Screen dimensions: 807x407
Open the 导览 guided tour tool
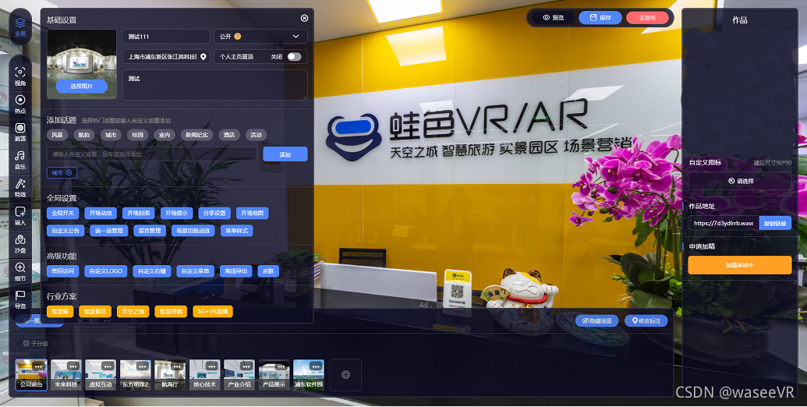(x=20, y=299)
